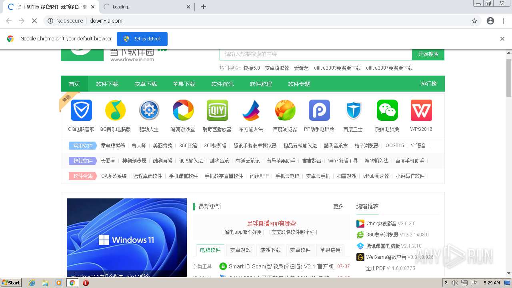Open the 安卓下载 navigation menu
This screenshot has height=288, width=512.
[x=146, y=84]
